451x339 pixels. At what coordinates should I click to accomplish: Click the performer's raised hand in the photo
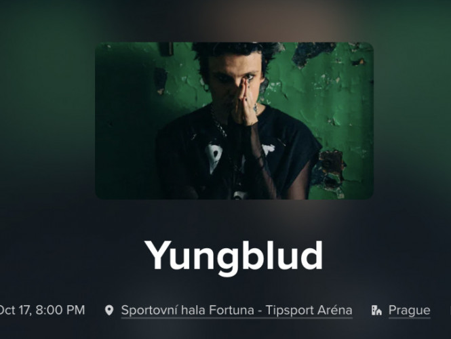pyautogui.click(x=244, y=104)
